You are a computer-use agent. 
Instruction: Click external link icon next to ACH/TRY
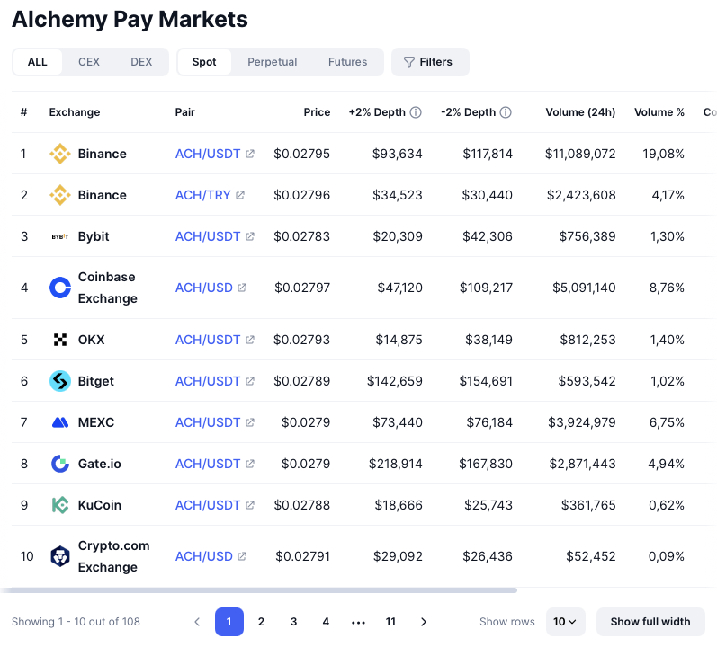pos(240,195)
